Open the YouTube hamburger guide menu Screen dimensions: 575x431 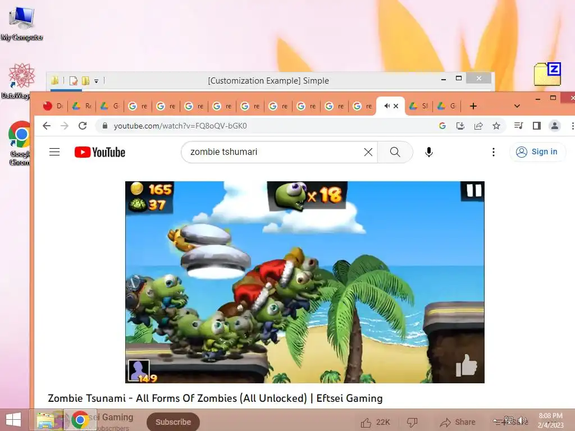coord(54,152)
